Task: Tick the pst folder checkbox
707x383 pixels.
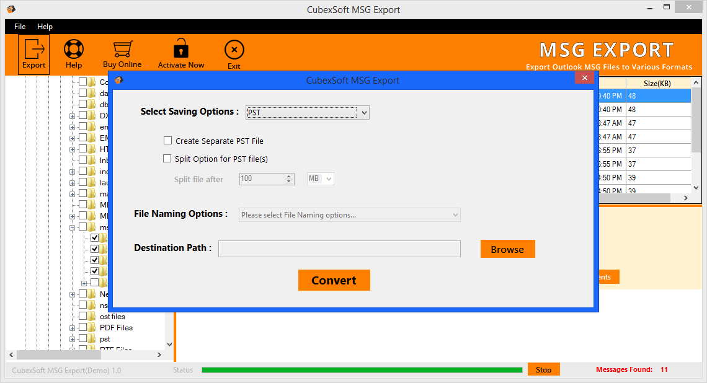Action: pos(83,338)
